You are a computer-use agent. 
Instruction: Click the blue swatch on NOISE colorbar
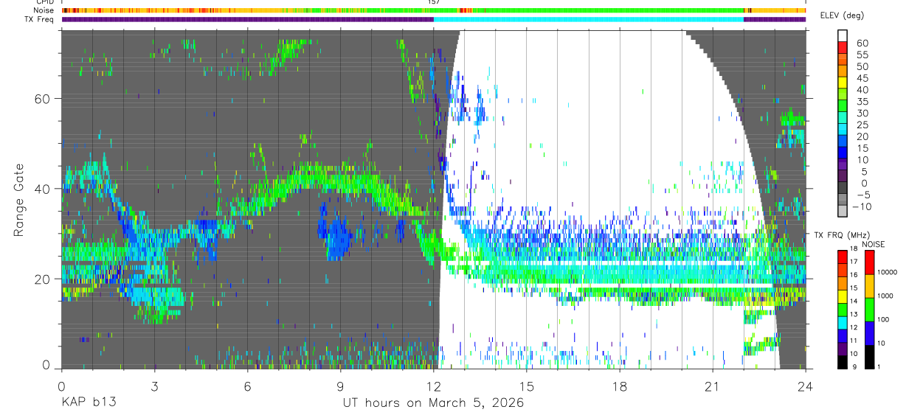868,333
